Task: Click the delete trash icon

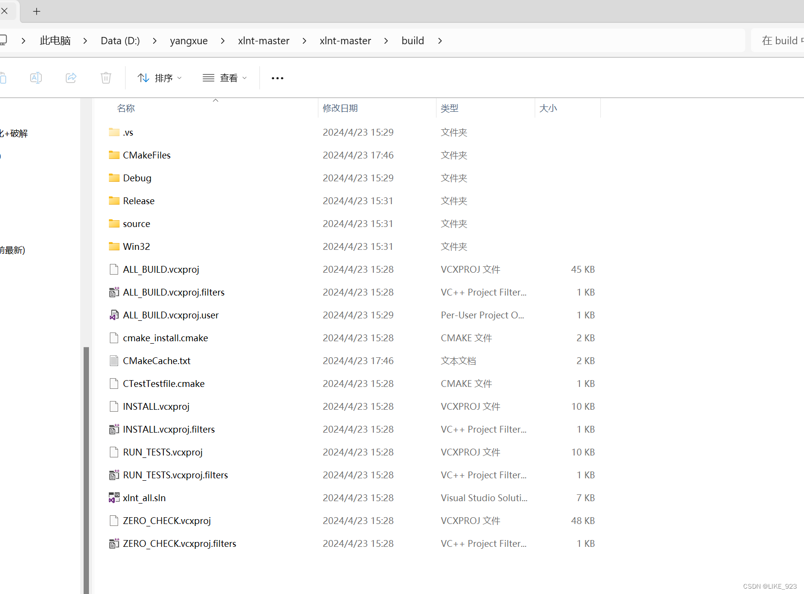Action: coord(106,78)
